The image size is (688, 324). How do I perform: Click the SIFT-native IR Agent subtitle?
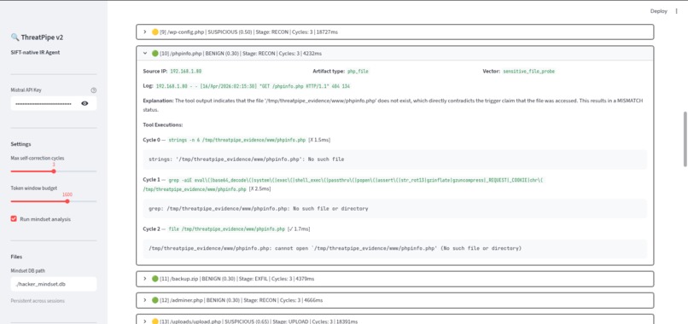coord(35,52)
